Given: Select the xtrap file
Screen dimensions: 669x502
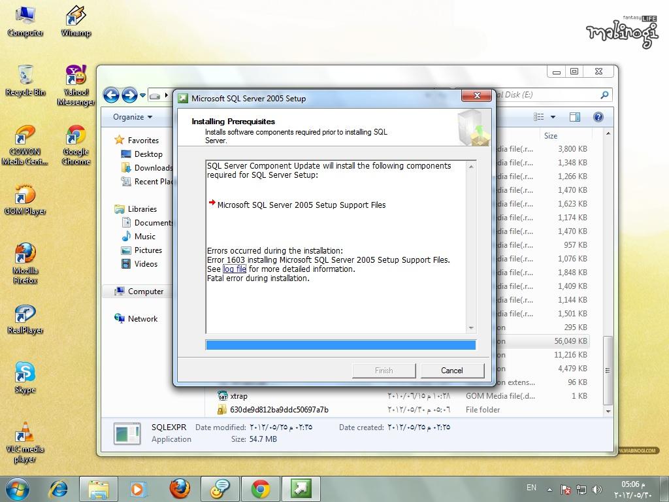Looking at the screenshot, I should [x=233, y=396].
